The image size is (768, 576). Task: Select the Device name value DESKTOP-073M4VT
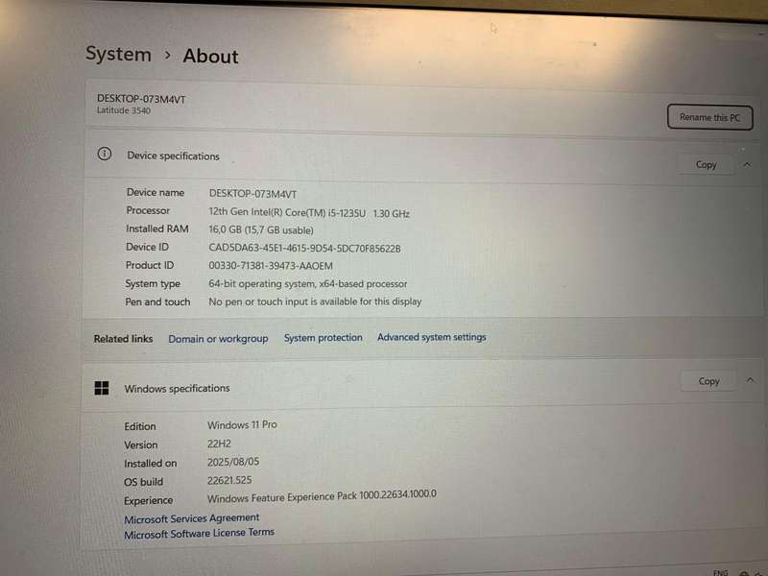tap(252, 194)
